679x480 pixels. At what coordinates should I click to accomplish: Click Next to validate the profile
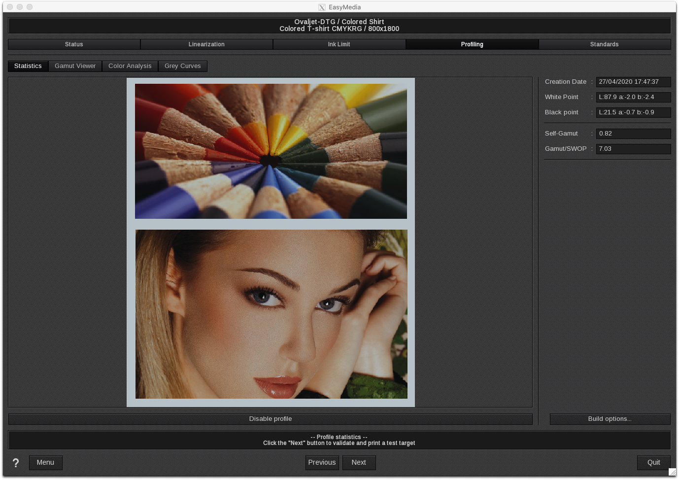pos(359,462)
